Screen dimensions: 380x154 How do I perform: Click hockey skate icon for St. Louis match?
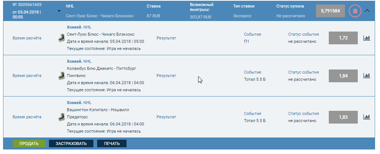click(61, 38)
